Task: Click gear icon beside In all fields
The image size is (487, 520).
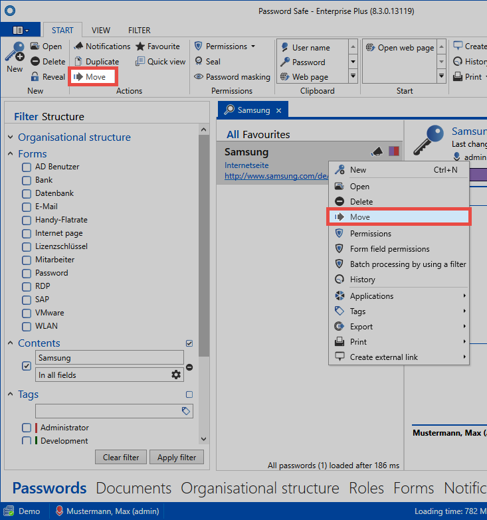Action: (176, 375)
